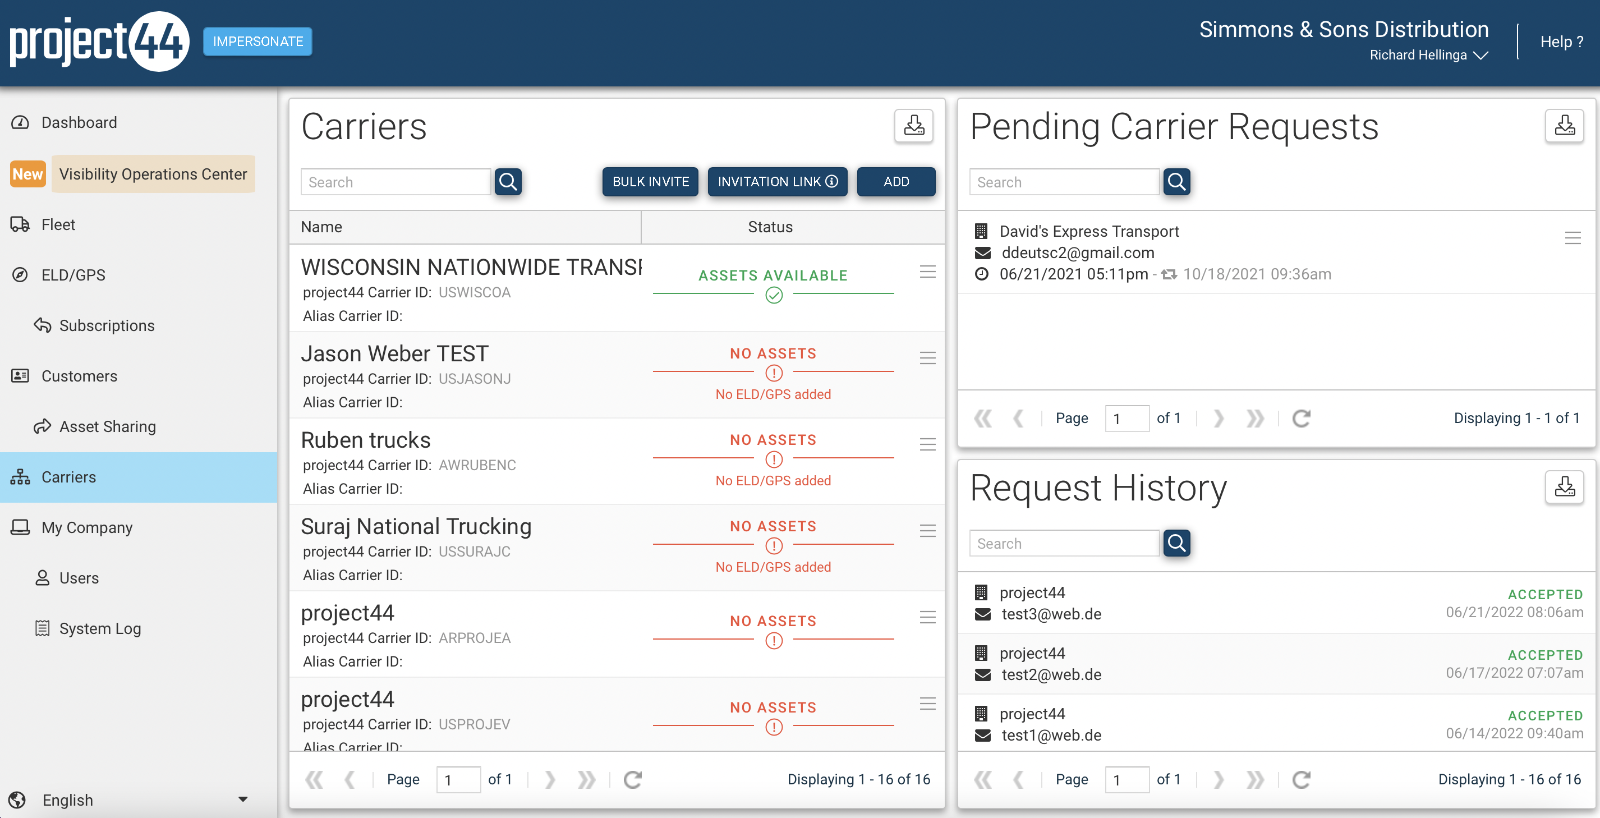
Task: Click the Carriers page number field
Action: coord(458,779)
